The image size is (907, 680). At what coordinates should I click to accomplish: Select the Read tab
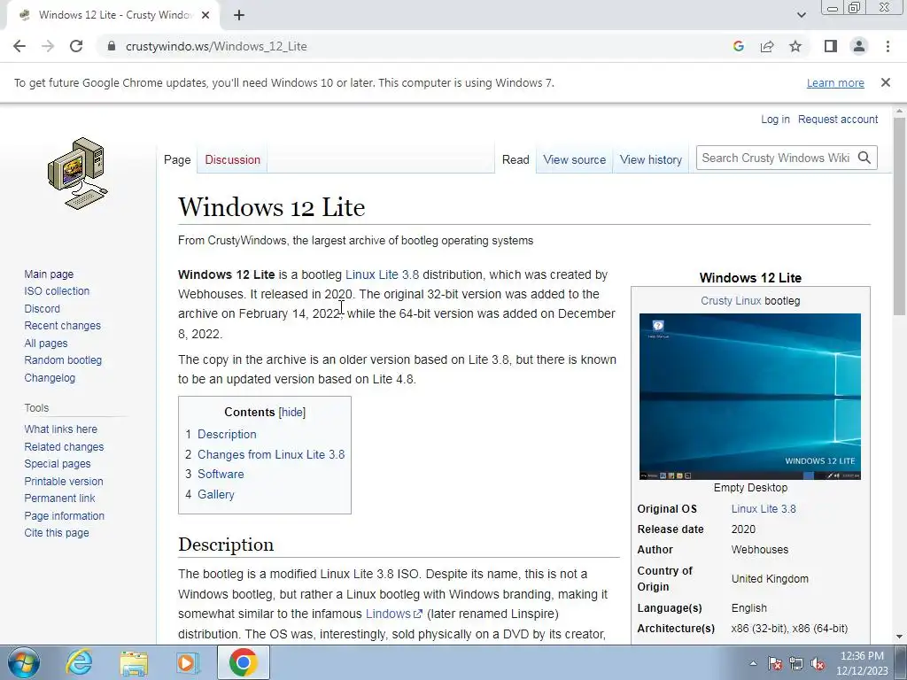coord(516,160)
